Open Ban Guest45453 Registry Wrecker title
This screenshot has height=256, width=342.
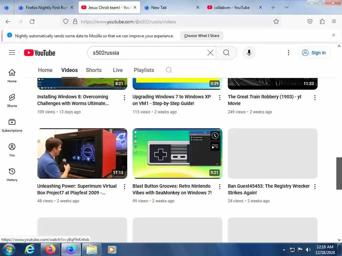[x=269, y=189]
